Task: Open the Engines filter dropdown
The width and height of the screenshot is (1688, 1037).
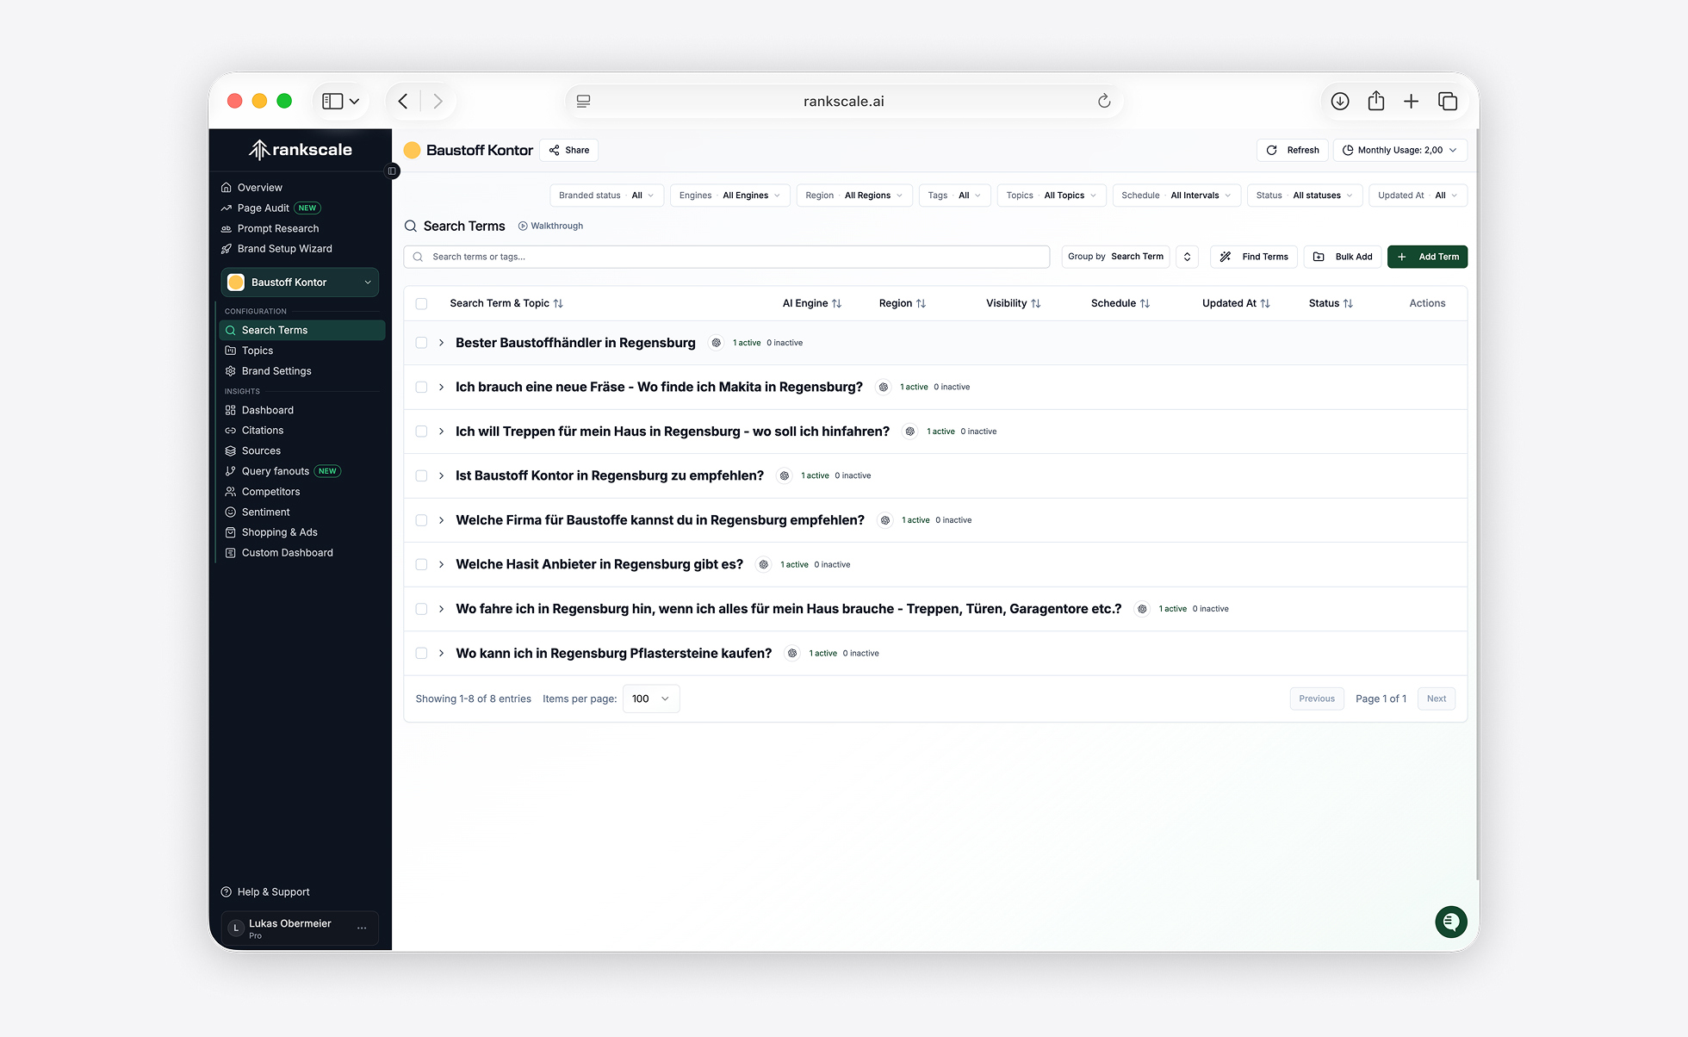Action: (x=729, y=196)
